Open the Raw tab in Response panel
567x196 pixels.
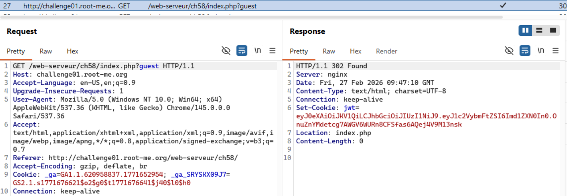[329, 51]
